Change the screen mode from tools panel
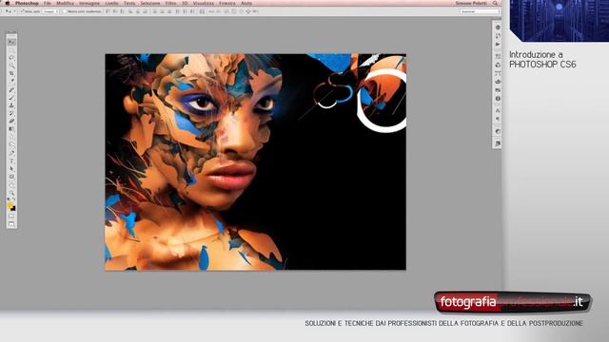 click(11, 224)
